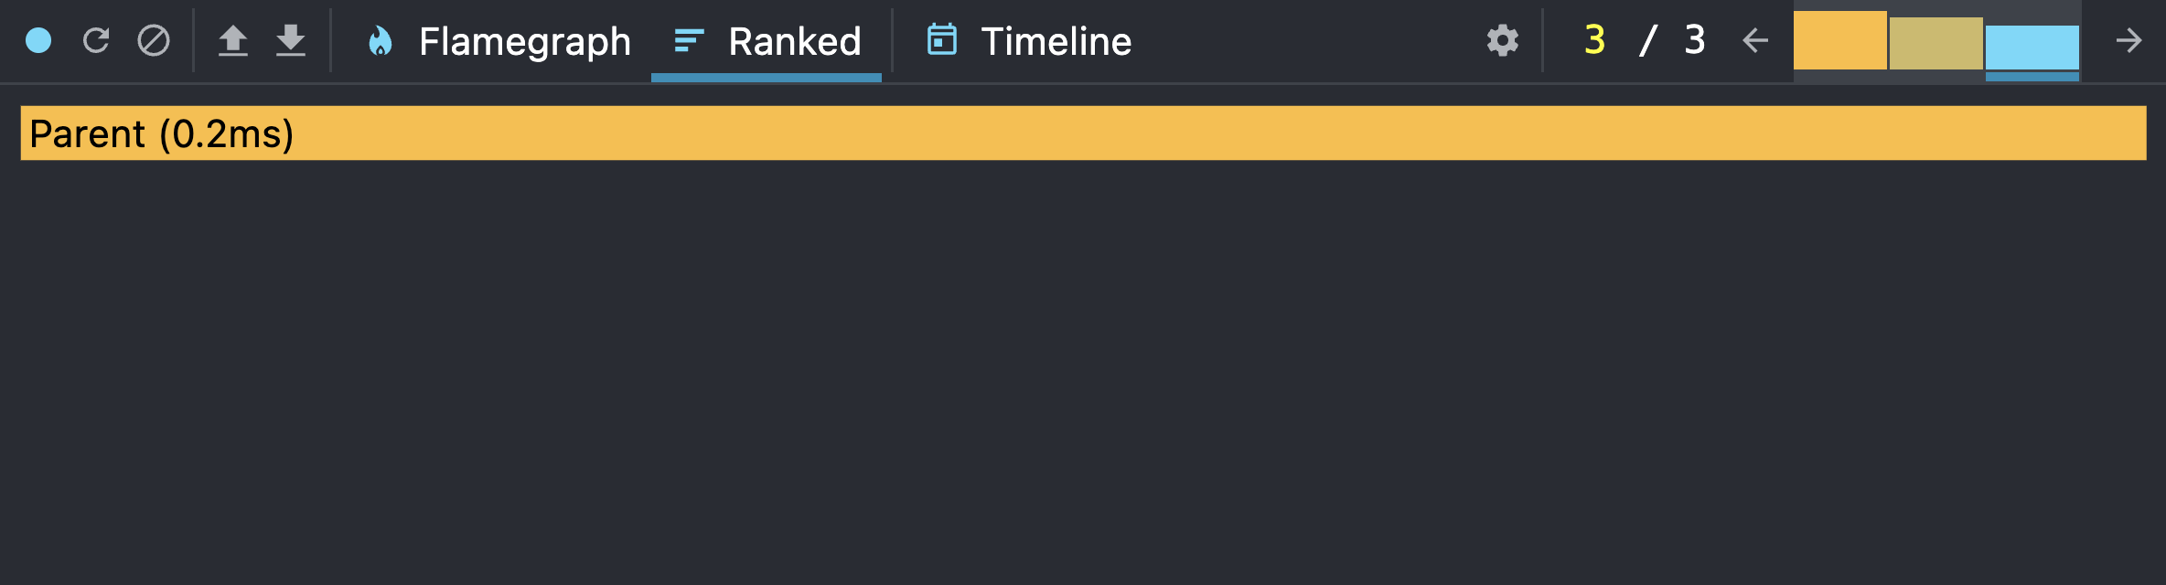This screenshot has width=2166, height=585.
Task: Open the Timeline view
Action: coord(1056,40)
